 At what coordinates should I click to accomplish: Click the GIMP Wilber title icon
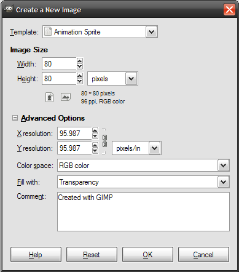pos(9,9)
